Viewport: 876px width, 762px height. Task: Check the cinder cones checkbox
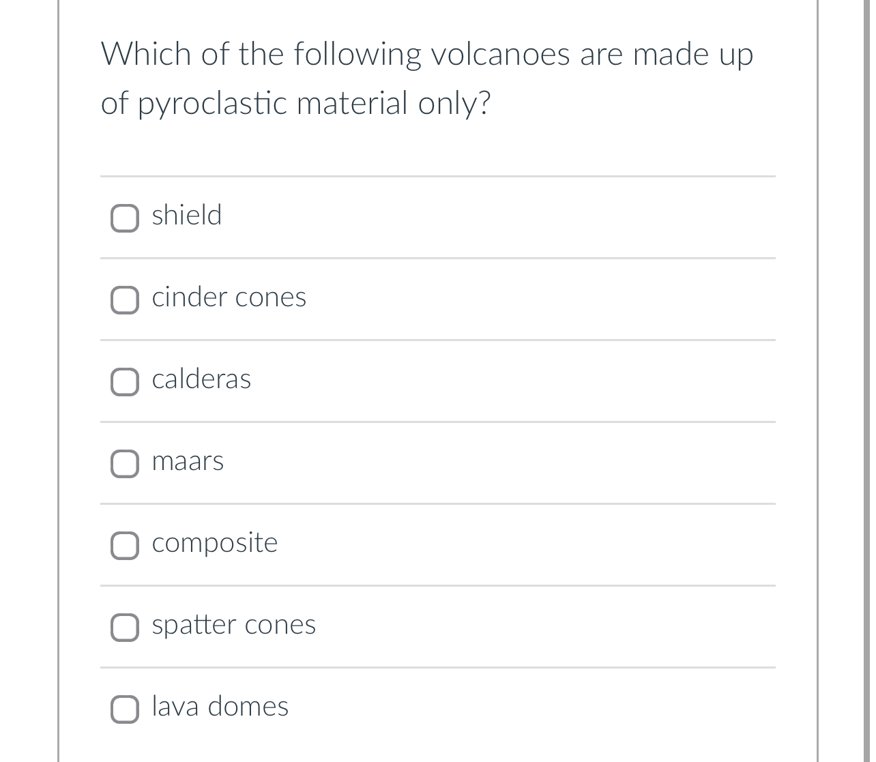pyautogui.click(x=125, y=300)
